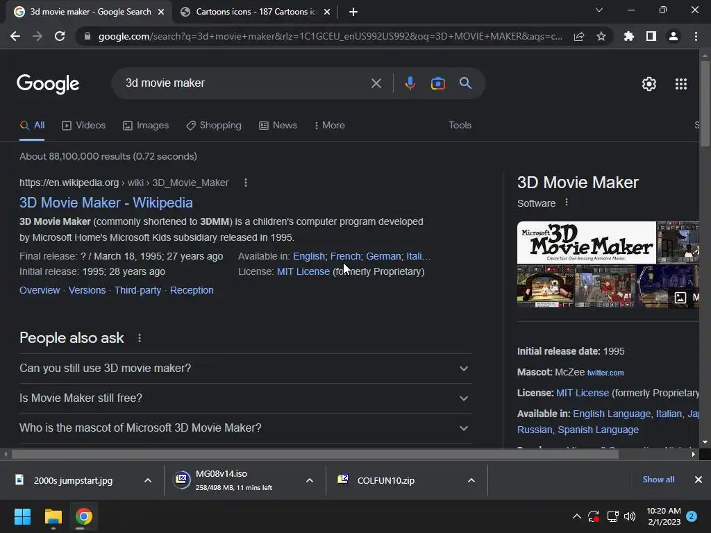Screen dimensions: 711x533
Task: Click the horizontal page scrollbar
Action: coord(315,454)
